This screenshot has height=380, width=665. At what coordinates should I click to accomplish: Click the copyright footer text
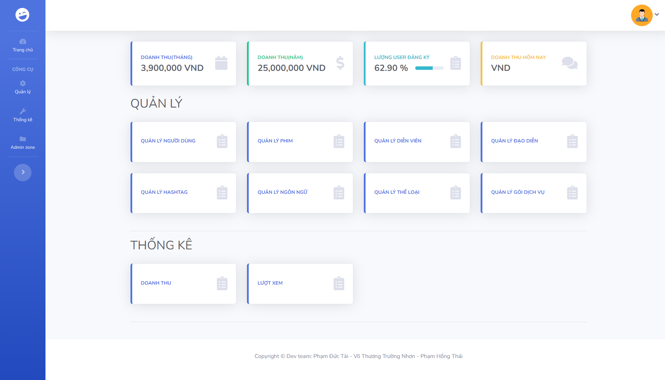pos(359,356)
